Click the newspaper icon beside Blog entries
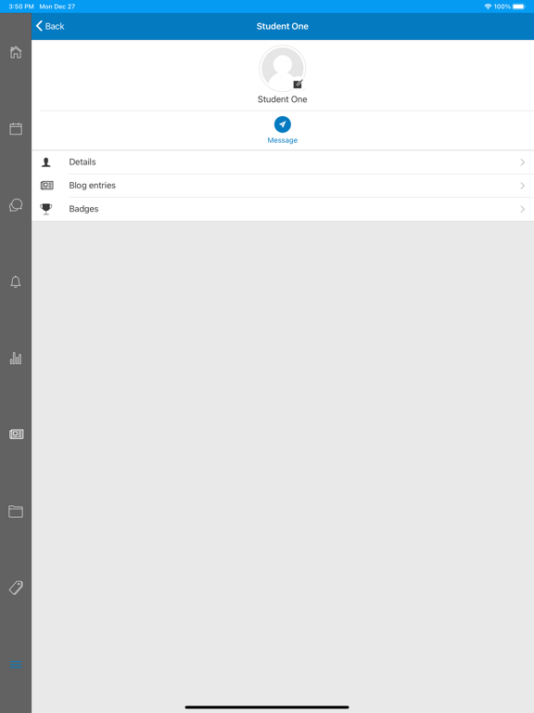The height and width of the screenshot is (713, 534). click(x=46, y=185)
